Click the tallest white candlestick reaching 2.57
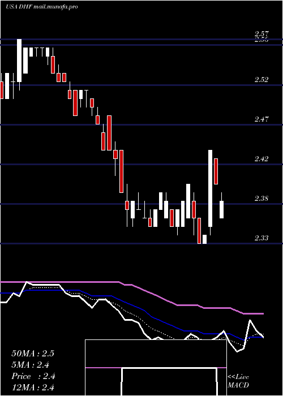The image size is (283, 396). pyautogui.click(x=19, y=61)
